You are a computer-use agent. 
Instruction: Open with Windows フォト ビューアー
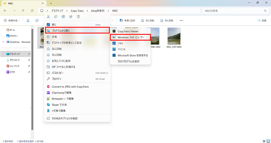[x=130, y=37]
